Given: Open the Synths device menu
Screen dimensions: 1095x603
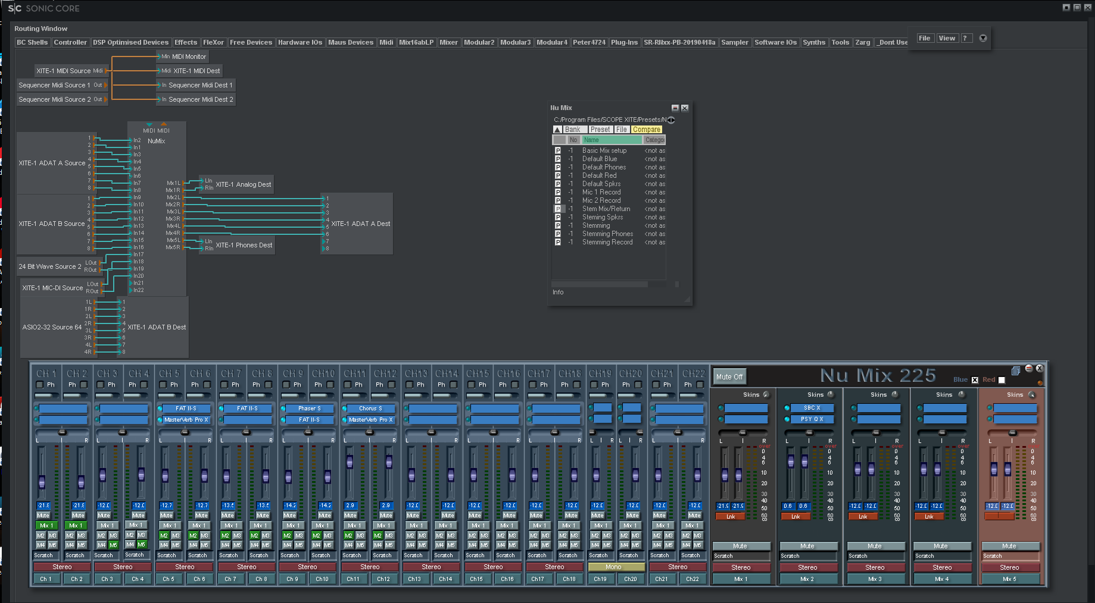Looking at the screenshot, I should pos(814,42).
